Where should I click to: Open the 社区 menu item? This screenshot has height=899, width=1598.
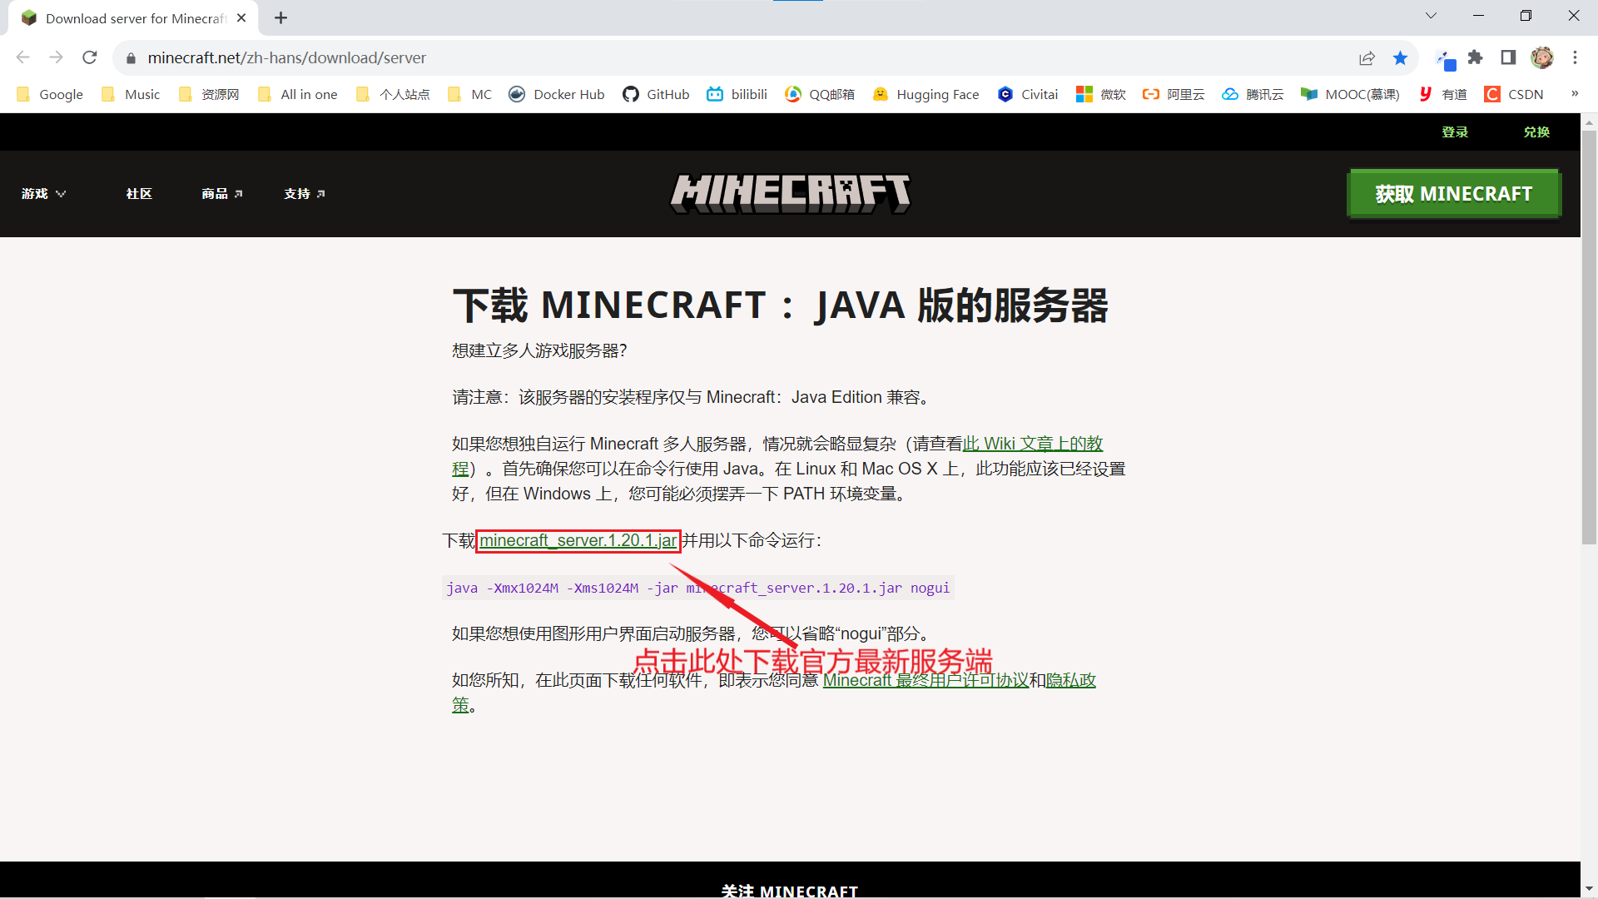click(139, 193)
